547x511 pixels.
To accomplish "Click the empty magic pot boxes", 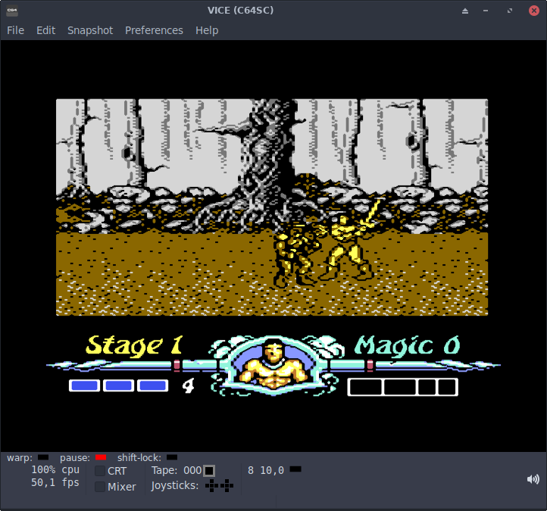I will click(x=402, y=387).
